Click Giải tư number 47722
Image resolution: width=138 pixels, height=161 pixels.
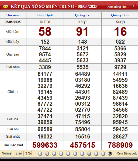pos(45,110)
